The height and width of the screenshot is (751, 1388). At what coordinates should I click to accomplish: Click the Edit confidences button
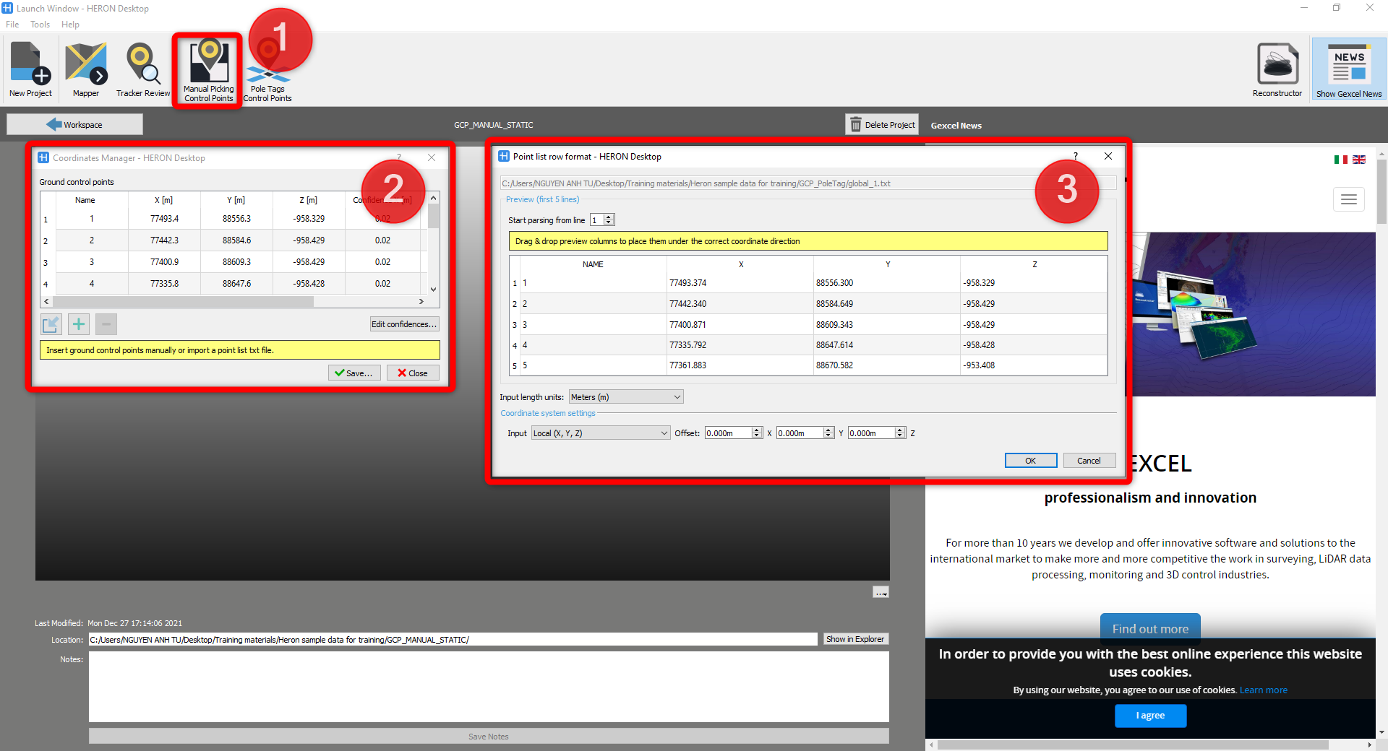[x=404, y=324]
